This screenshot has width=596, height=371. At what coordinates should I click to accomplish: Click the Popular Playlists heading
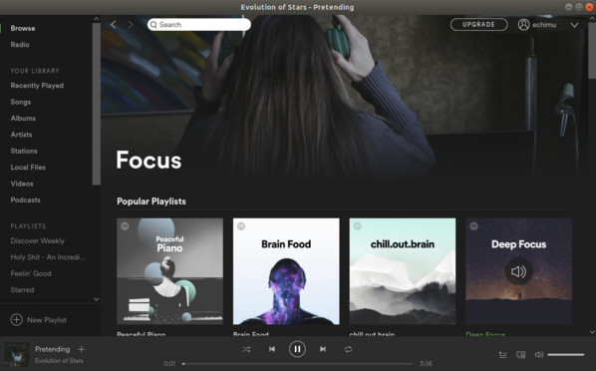(x=151, y=201)
